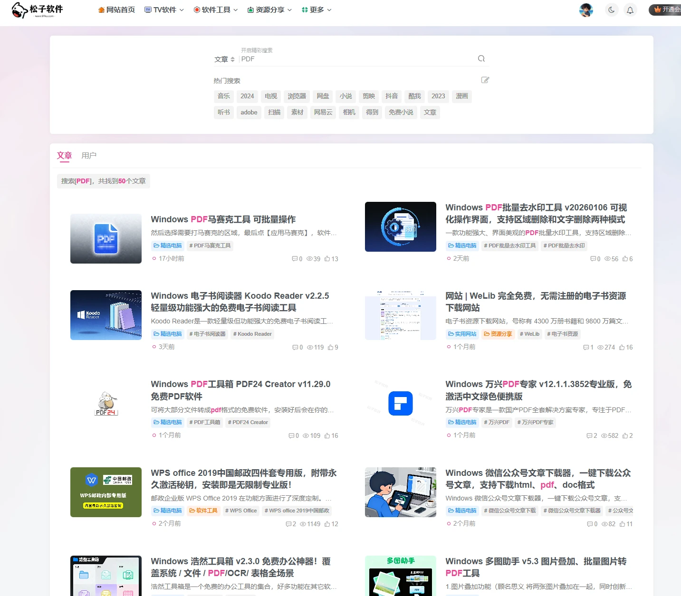This screenshot has height=596, width=681.
Task: Click the 开通会员 crown button
Action: pyautogui.click(x=665, y=9)
